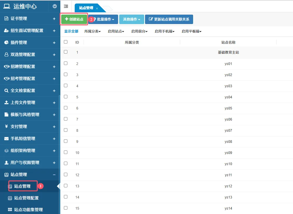
Task: Expand the 所属分类 filter dropdown
Action: click(92, 31)
